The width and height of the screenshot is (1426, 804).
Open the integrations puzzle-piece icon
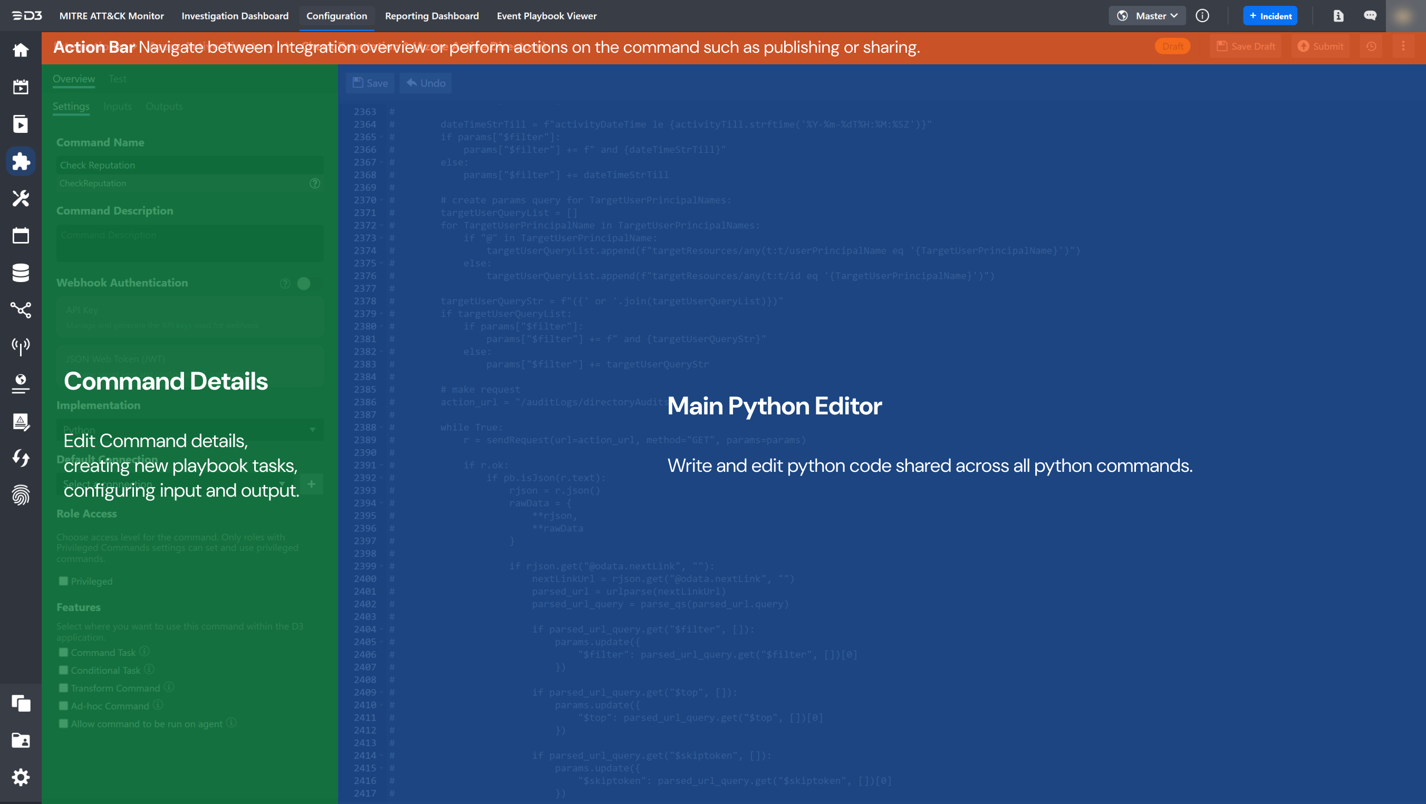coord(21,161)
